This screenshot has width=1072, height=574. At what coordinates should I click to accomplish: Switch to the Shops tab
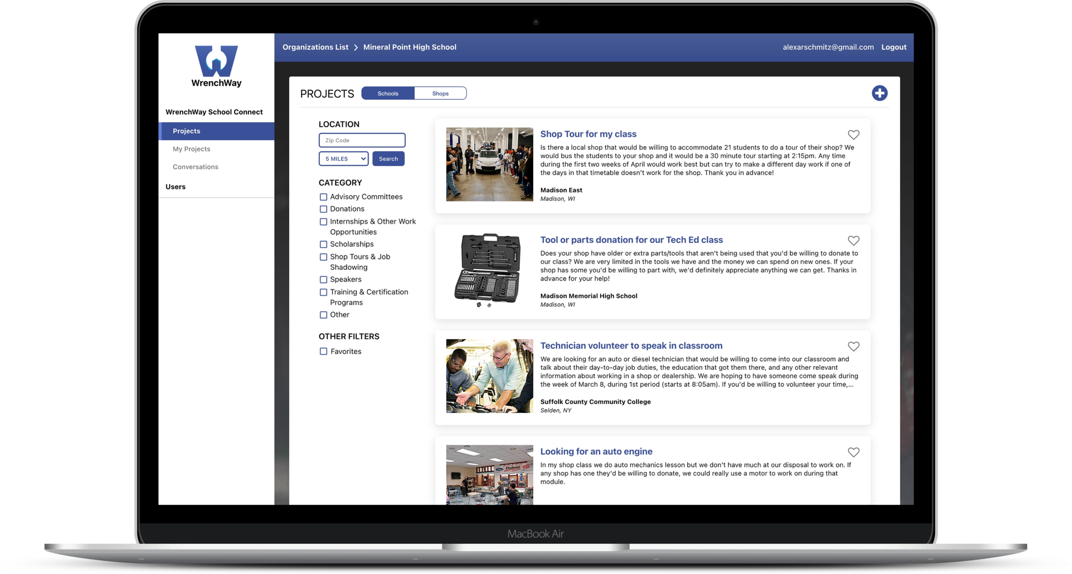tap(441, 93)
